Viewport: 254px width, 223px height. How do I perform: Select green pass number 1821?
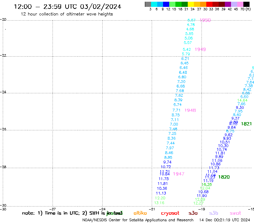click(246, 124)
